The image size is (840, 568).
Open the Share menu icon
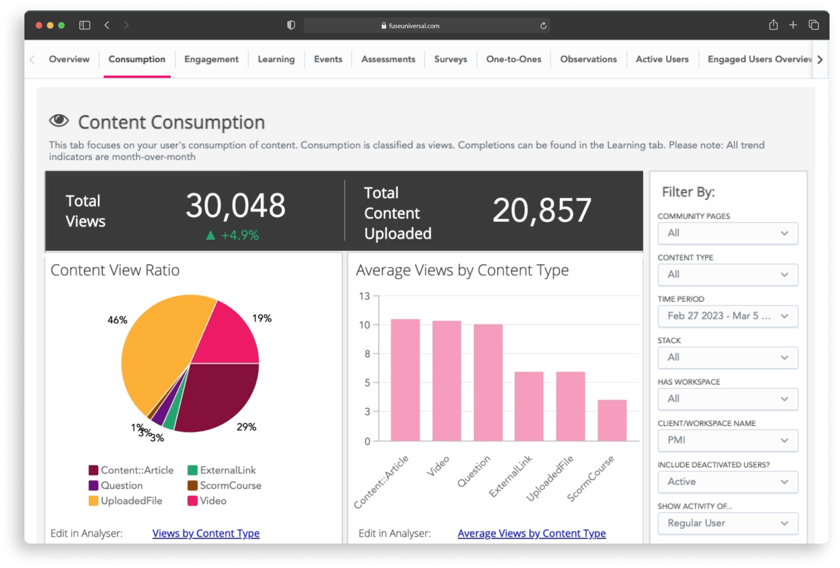pyautogui.click(x=773, y=25)
